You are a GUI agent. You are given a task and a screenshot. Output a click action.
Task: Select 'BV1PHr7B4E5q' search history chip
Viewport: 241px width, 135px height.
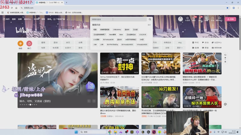[112, 45]
